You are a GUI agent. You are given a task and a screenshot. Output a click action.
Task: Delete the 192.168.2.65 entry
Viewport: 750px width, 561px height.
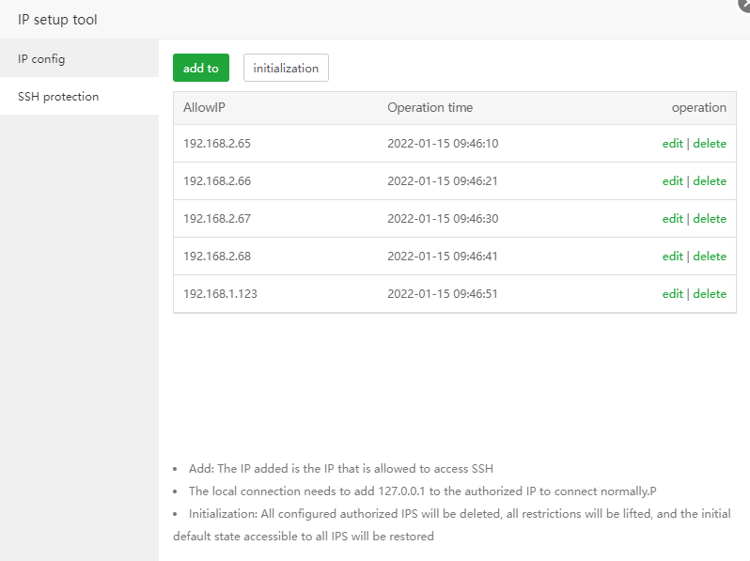(x=710, y=144)
